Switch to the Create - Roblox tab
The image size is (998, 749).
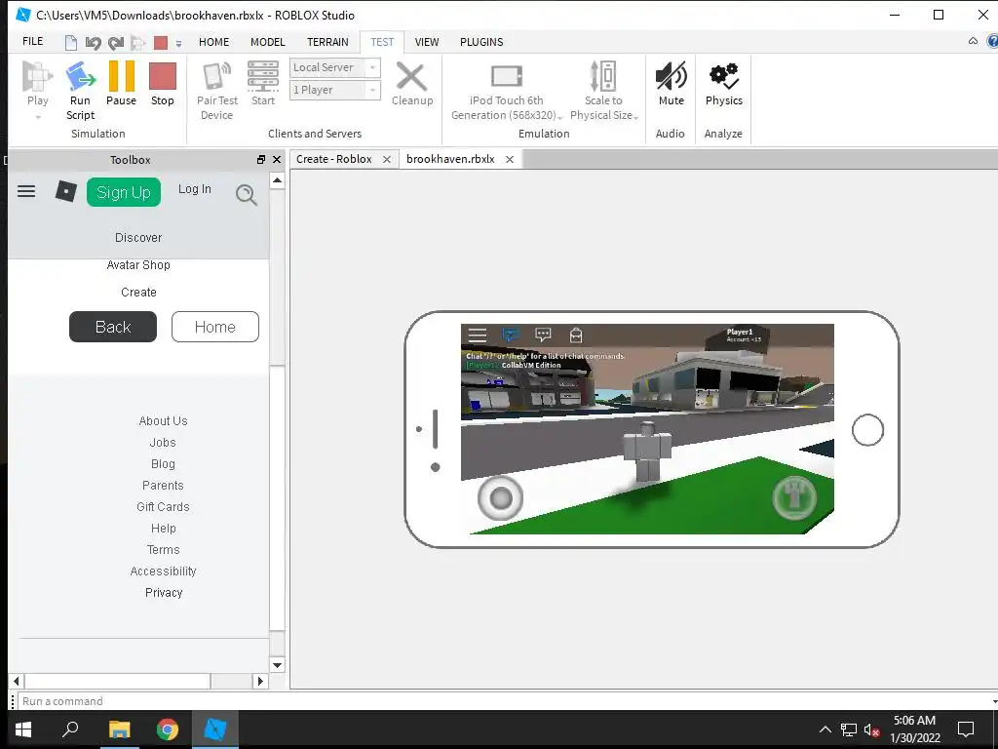pyautogui.click(x=333, y=159)
